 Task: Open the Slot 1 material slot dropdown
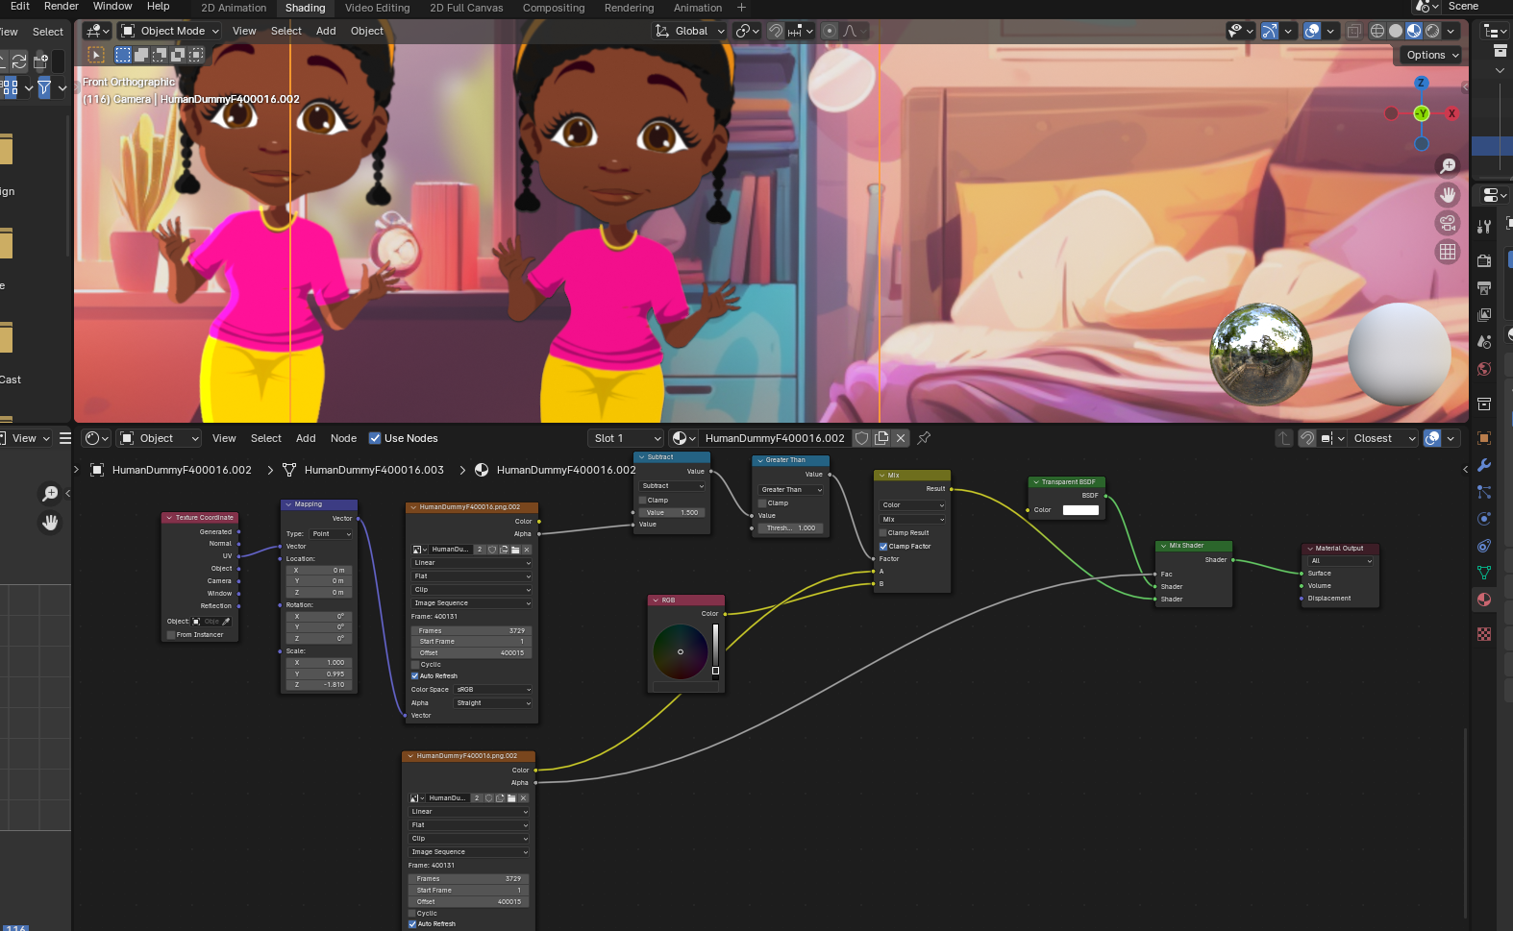tap(626, 438)
